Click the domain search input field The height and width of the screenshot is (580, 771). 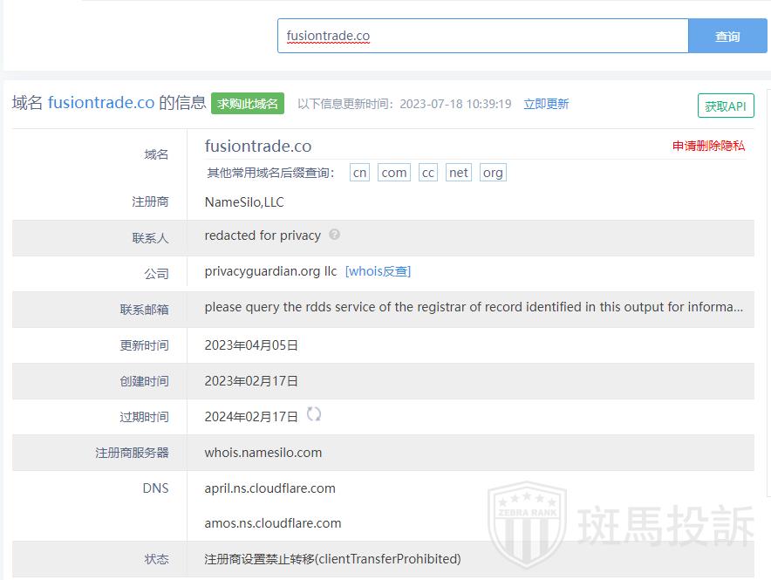pos(482,36)
